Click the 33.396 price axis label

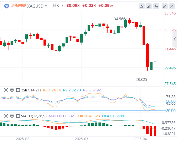point(170,30)
